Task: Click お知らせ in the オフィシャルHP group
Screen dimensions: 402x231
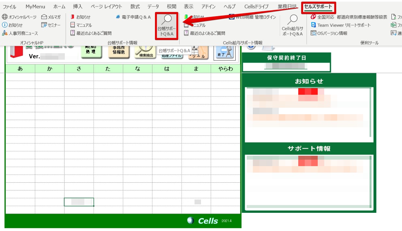Action: (x=12, y=25)
